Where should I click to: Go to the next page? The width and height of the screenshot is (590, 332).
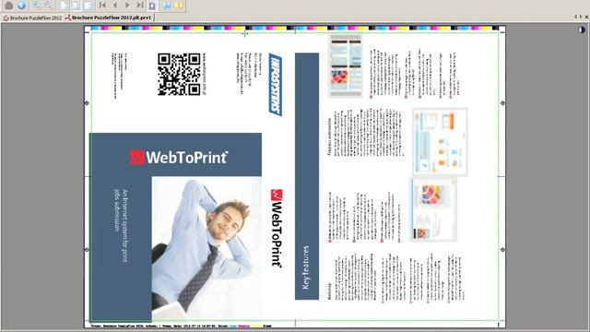click(127, 6)
